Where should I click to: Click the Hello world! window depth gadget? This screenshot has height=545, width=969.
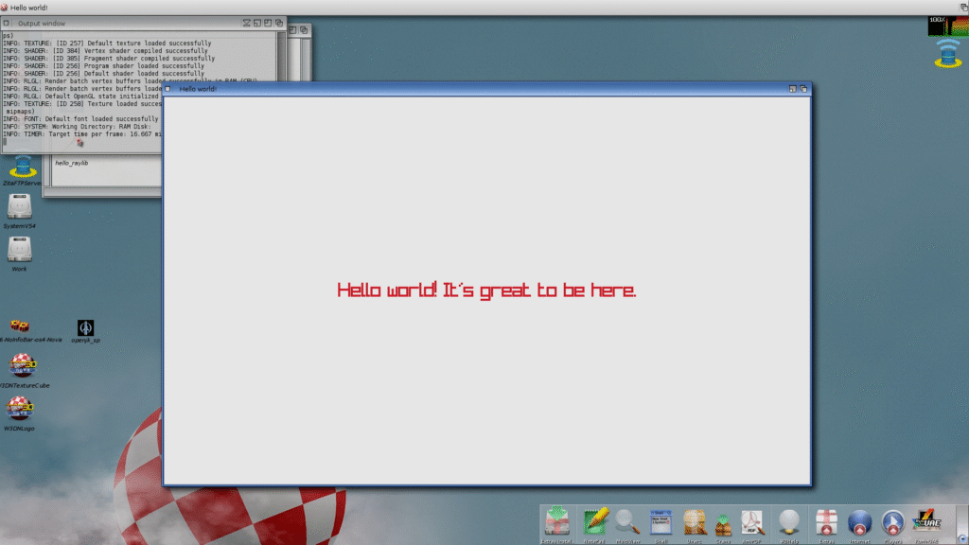pos(803,89)
